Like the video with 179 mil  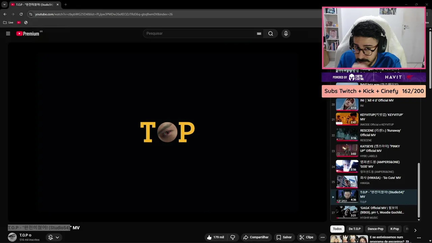tap(215, 237)
